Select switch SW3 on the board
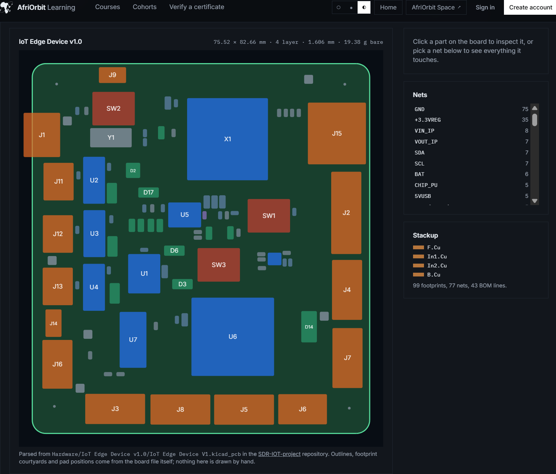The width and height of the screenshot is (556, 474). pyautogui.click(x=219, y=265)
